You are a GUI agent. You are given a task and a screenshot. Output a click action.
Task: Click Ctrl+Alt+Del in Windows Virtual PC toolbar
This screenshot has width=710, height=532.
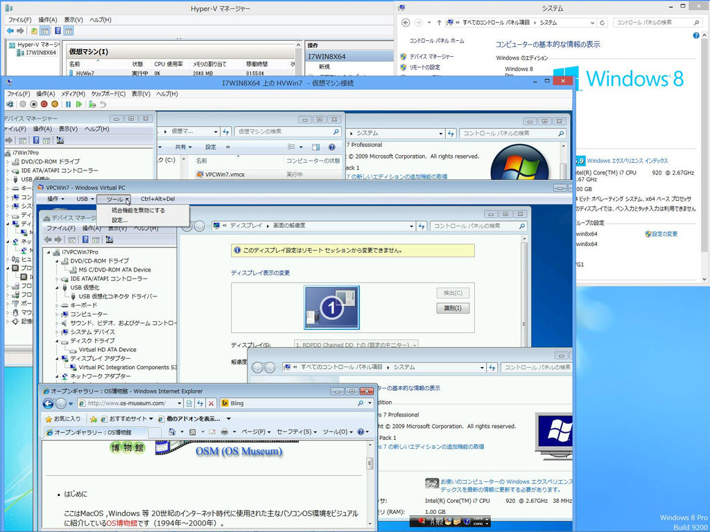coord(157,199)
